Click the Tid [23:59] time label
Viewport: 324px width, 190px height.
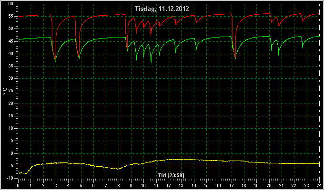point(171,175)
